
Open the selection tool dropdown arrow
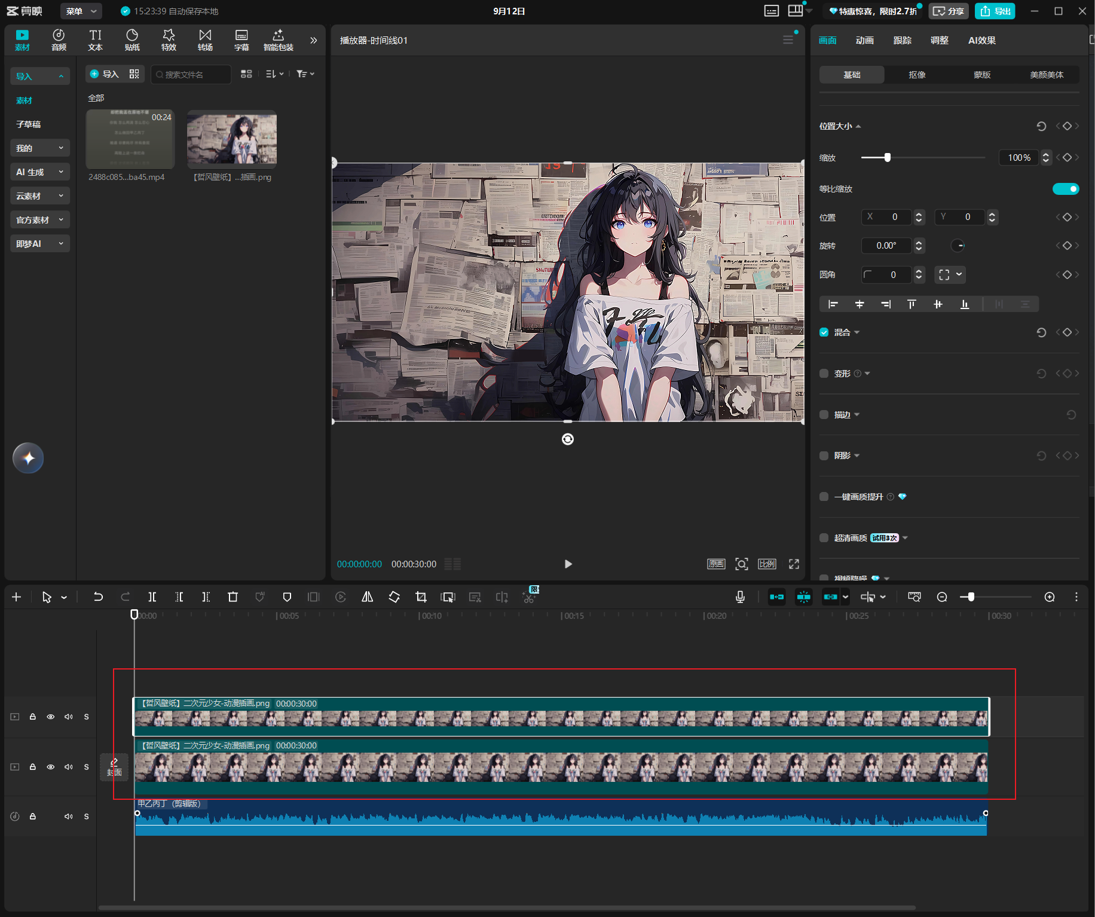click(x=64, y=597)
